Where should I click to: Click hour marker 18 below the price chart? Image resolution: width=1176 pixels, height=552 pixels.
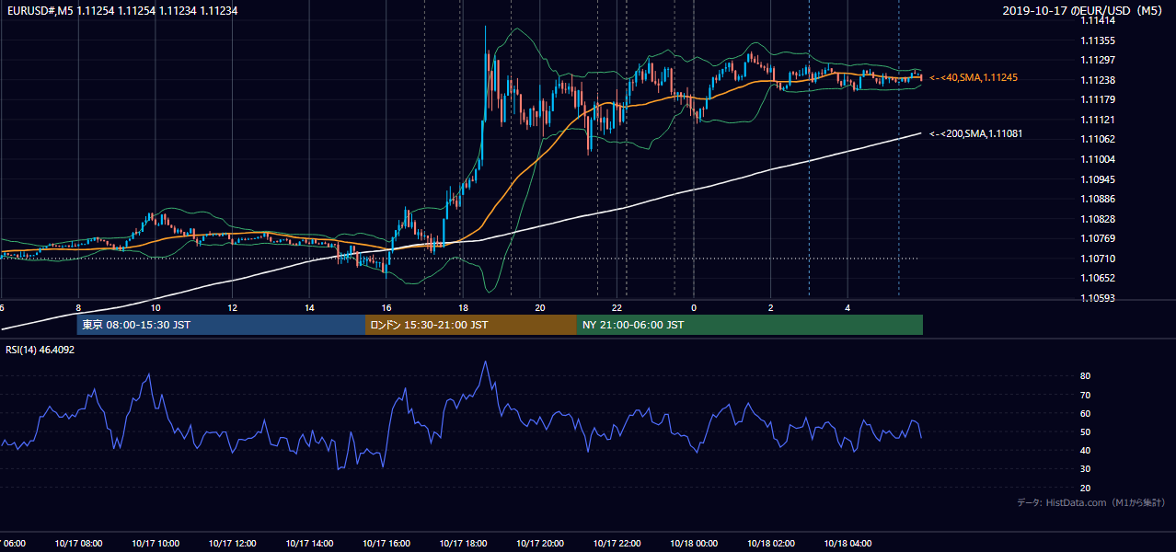[x=463, y=307]
